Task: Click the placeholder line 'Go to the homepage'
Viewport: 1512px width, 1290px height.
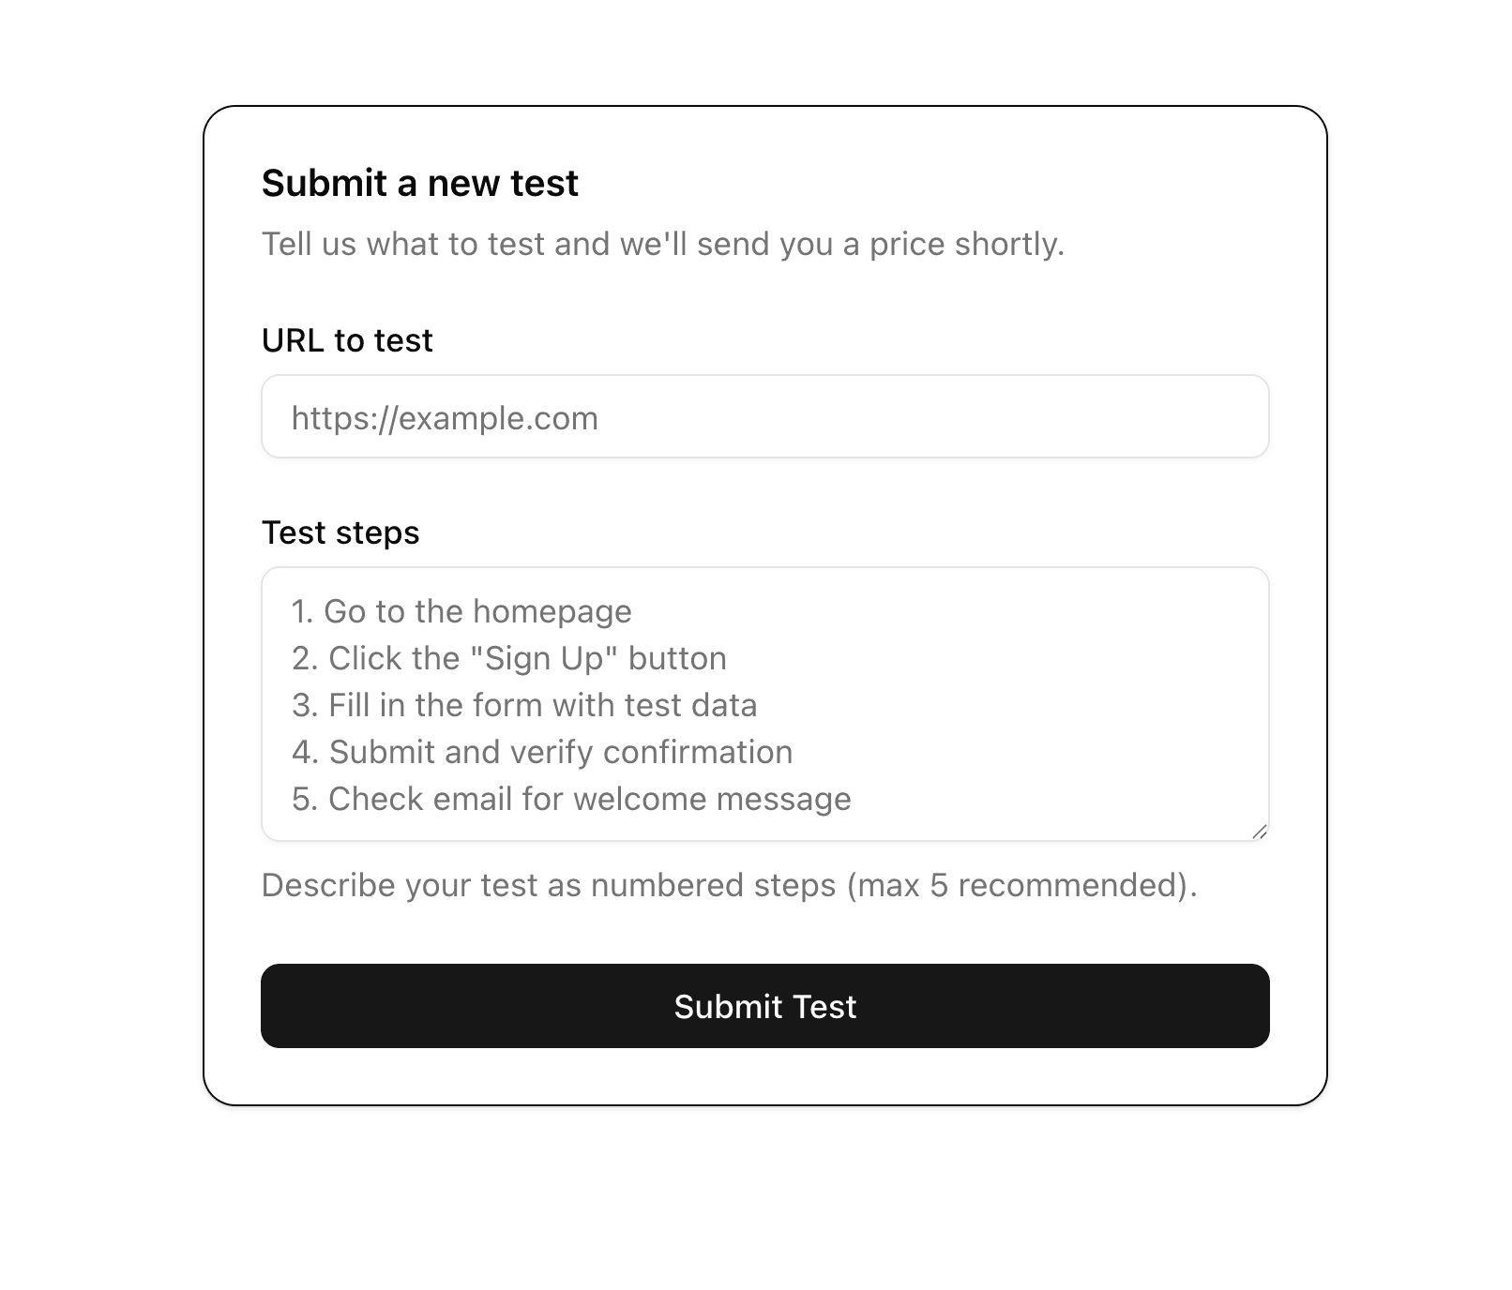Action: [461, 611]
